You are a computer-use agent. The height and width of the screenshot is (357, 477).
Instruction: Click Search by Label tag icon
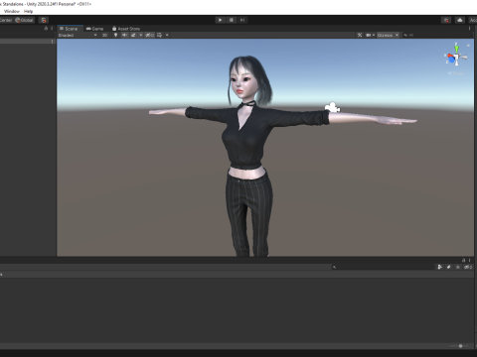tap(449, 267)
